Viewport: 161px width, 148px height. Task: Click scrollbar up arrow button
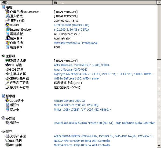pyautogui.click(x=159, y=3)
